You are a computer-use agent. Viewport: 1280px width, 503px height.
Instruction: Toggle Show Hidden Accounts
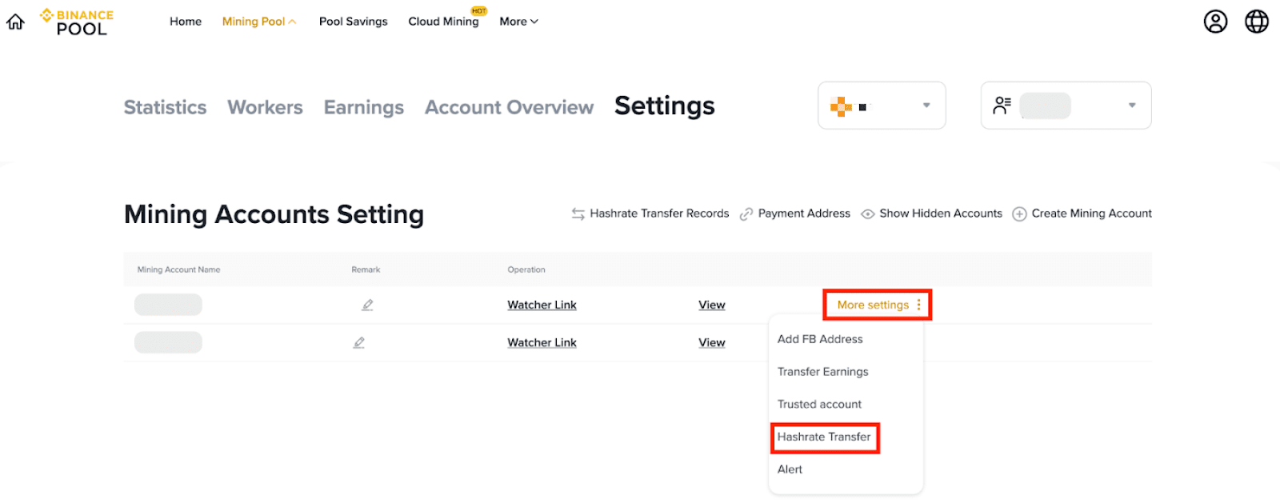(x=932, y=214)
